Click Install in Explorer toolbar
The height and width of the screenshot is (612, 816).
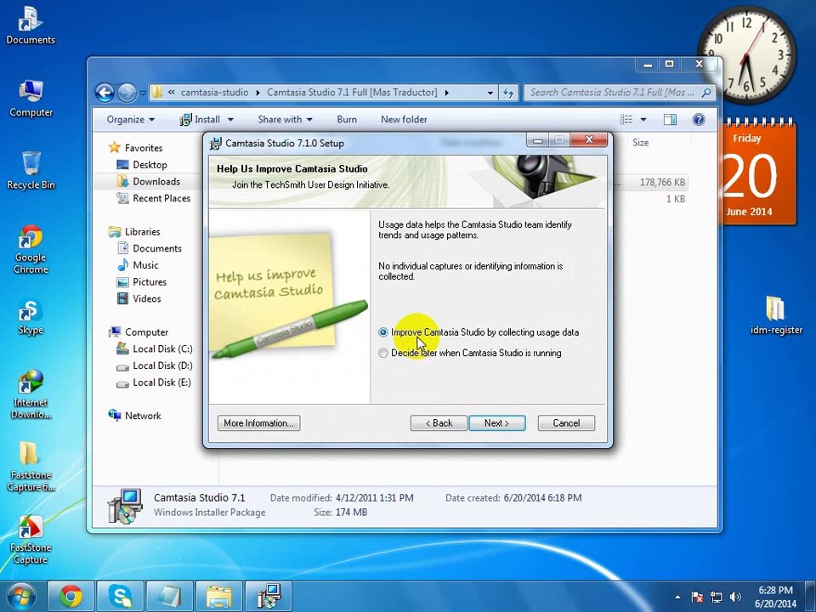click(201, 120)
